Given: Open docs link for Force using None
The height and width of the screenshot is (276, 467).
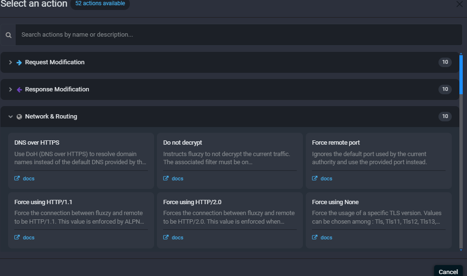Looking at the screenshot, I should pyautogui.click(x=326, y=237).
